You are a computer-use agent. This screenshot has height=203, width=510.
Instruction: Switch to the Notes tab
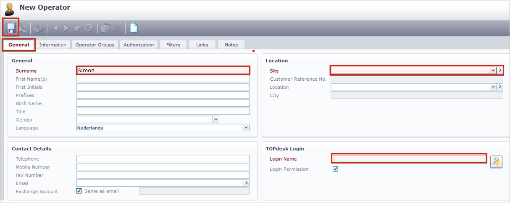coord(231,45)
